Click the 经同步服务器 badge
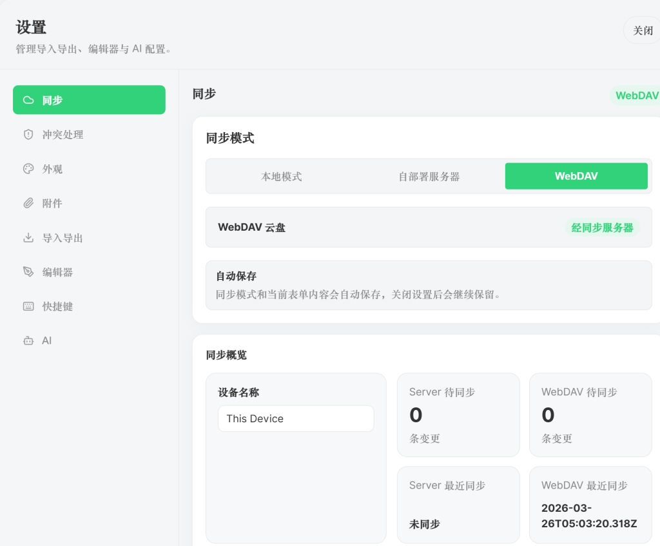Viewport: 660px width, 546px height. [603, 227]
